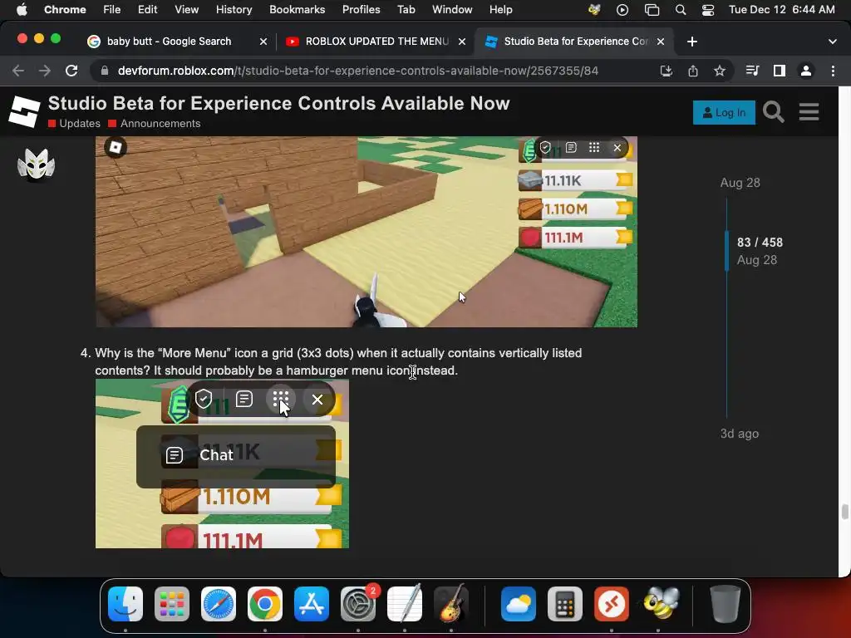The image size is (851, 638).
Task: Click the Studio Beta topic title
Action: (279, 103)
